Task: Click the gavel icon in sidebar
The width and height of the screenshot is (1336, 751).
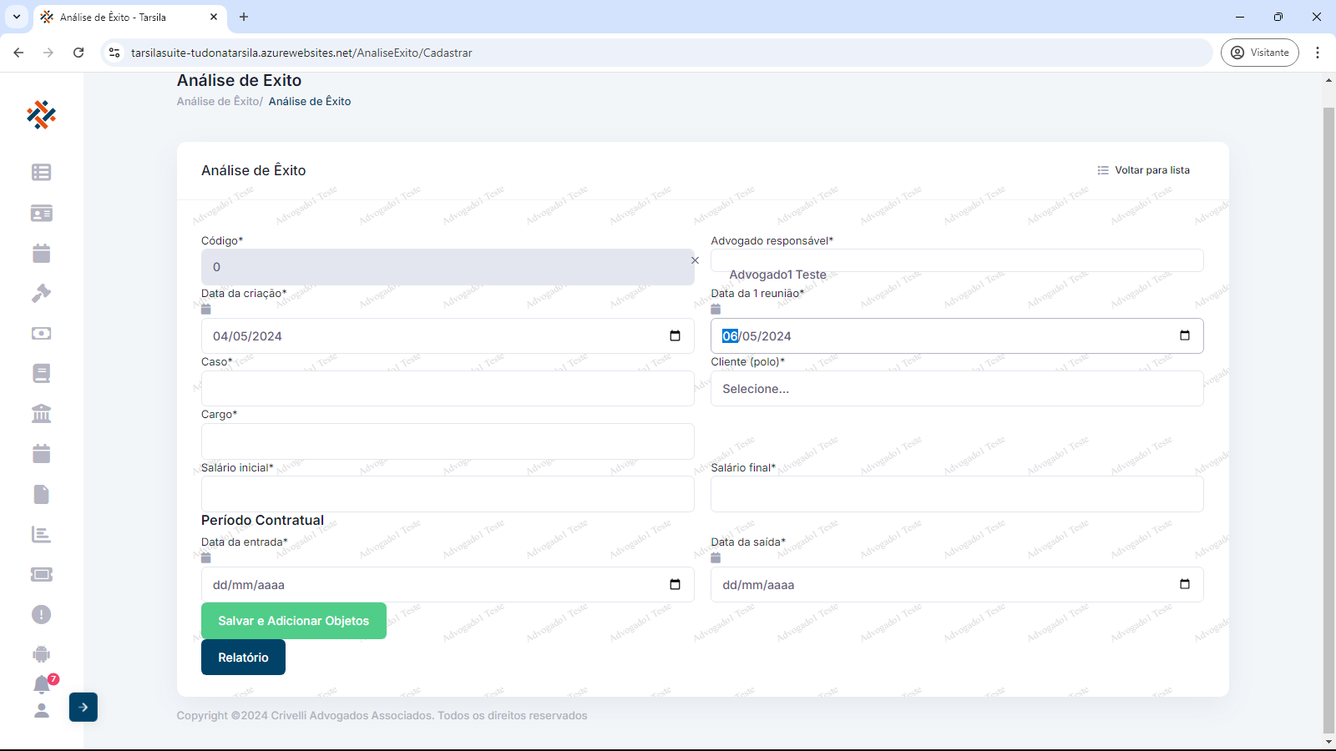Action: 41,293
